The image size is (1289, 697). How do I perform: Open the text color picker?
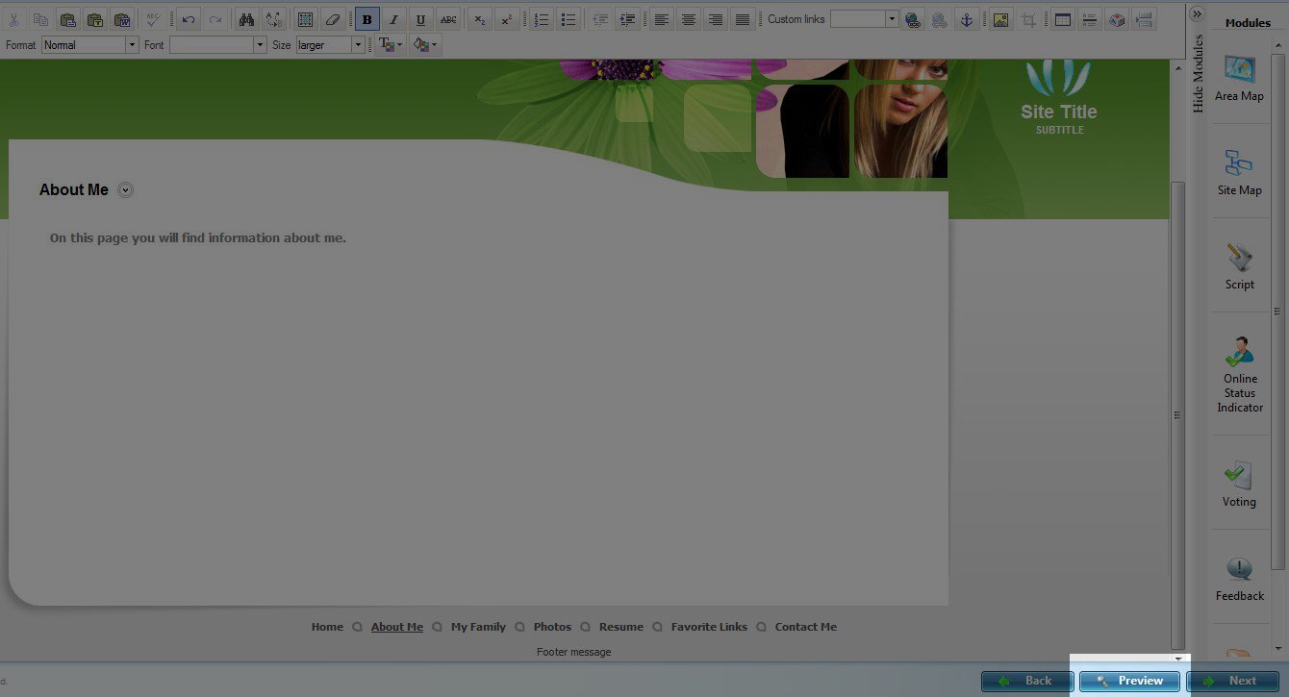point(390,45)
